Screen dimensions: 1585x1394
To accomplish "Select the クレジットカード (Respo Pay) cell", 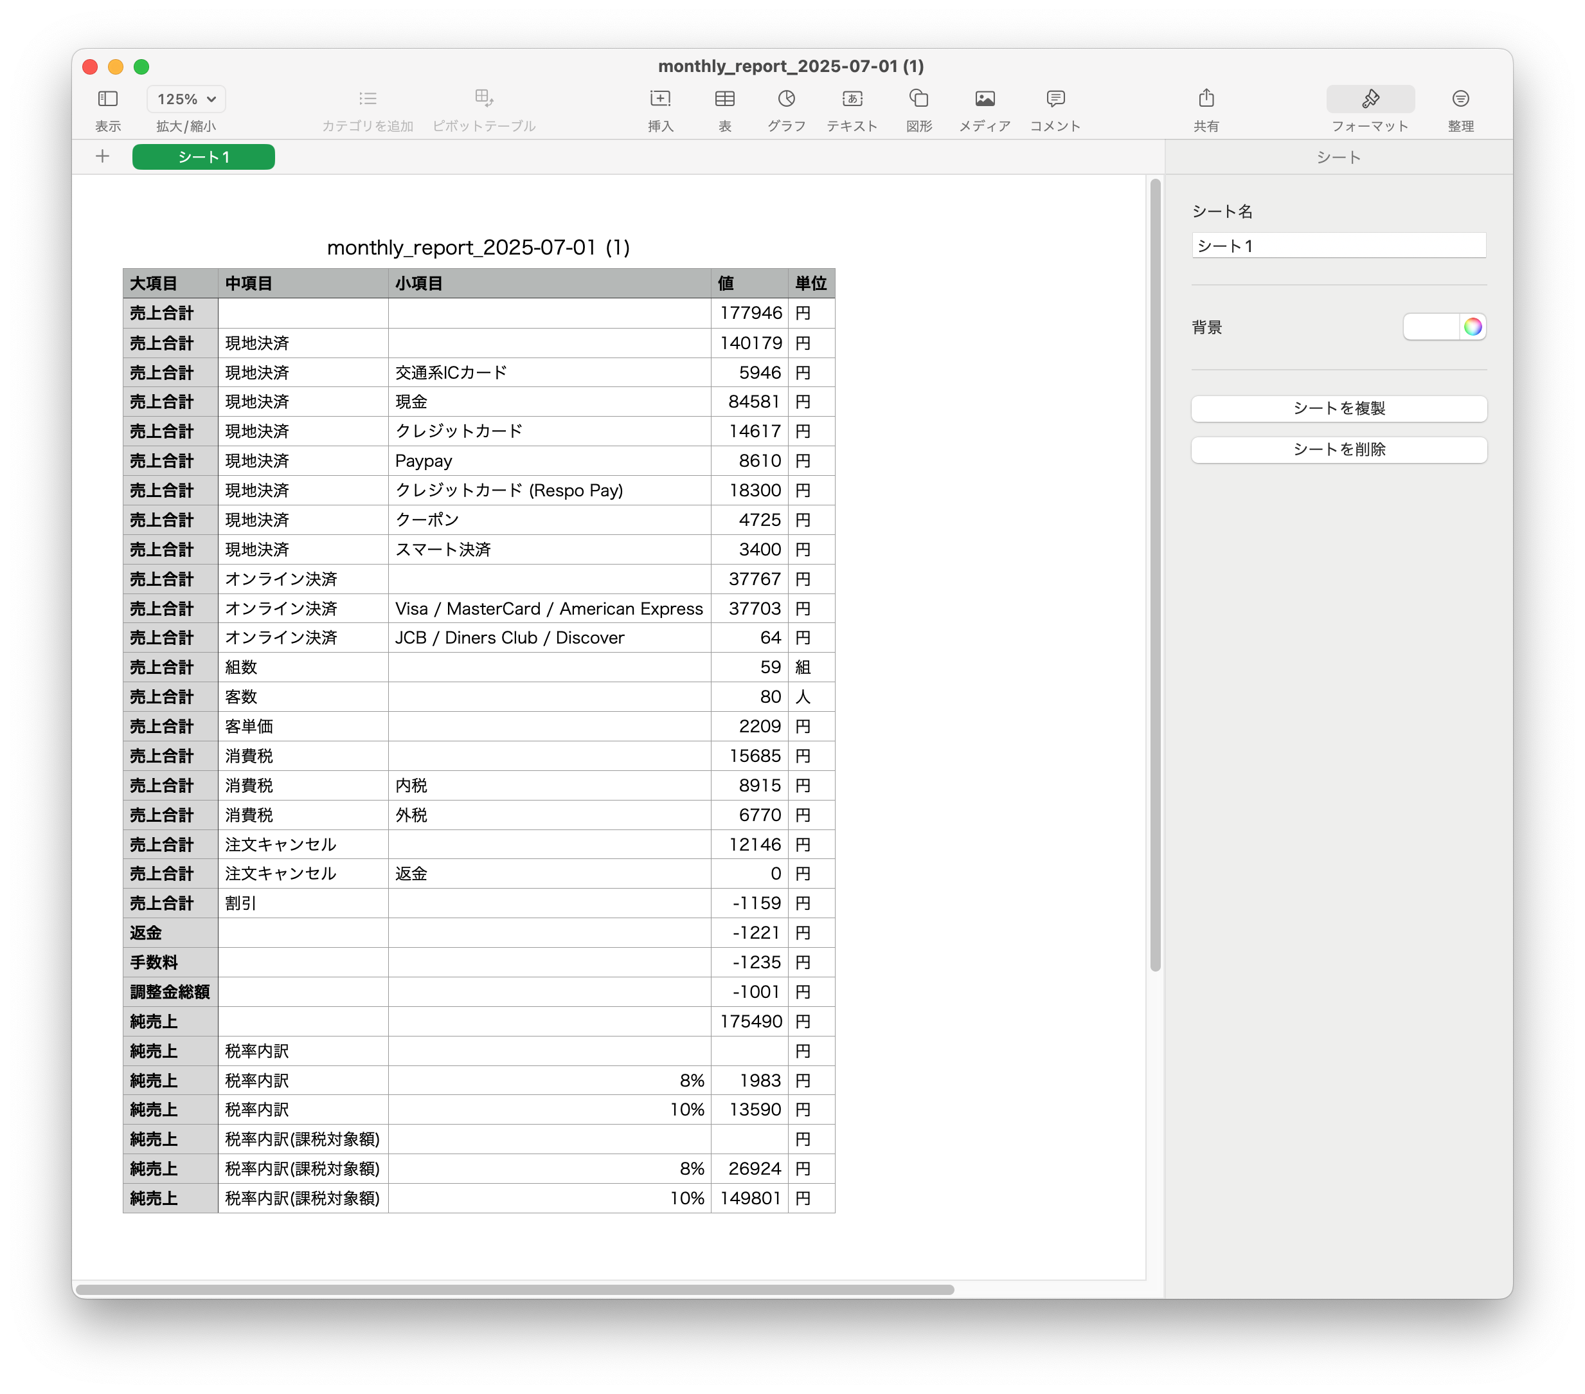I will pos(550,490).
